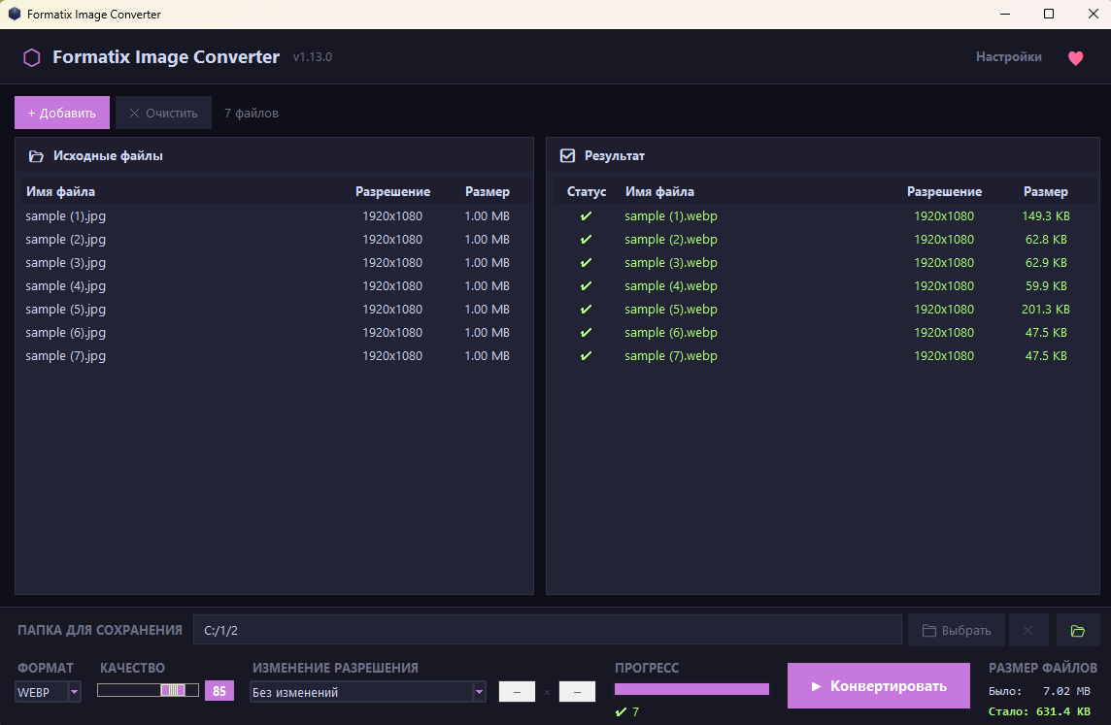Click the 7 файлов file count label

252,114
